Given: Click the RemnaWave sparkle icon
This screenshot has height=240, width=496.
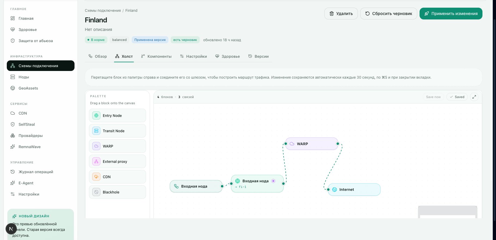Looking at the screenshot, I should tap(13, 147).
